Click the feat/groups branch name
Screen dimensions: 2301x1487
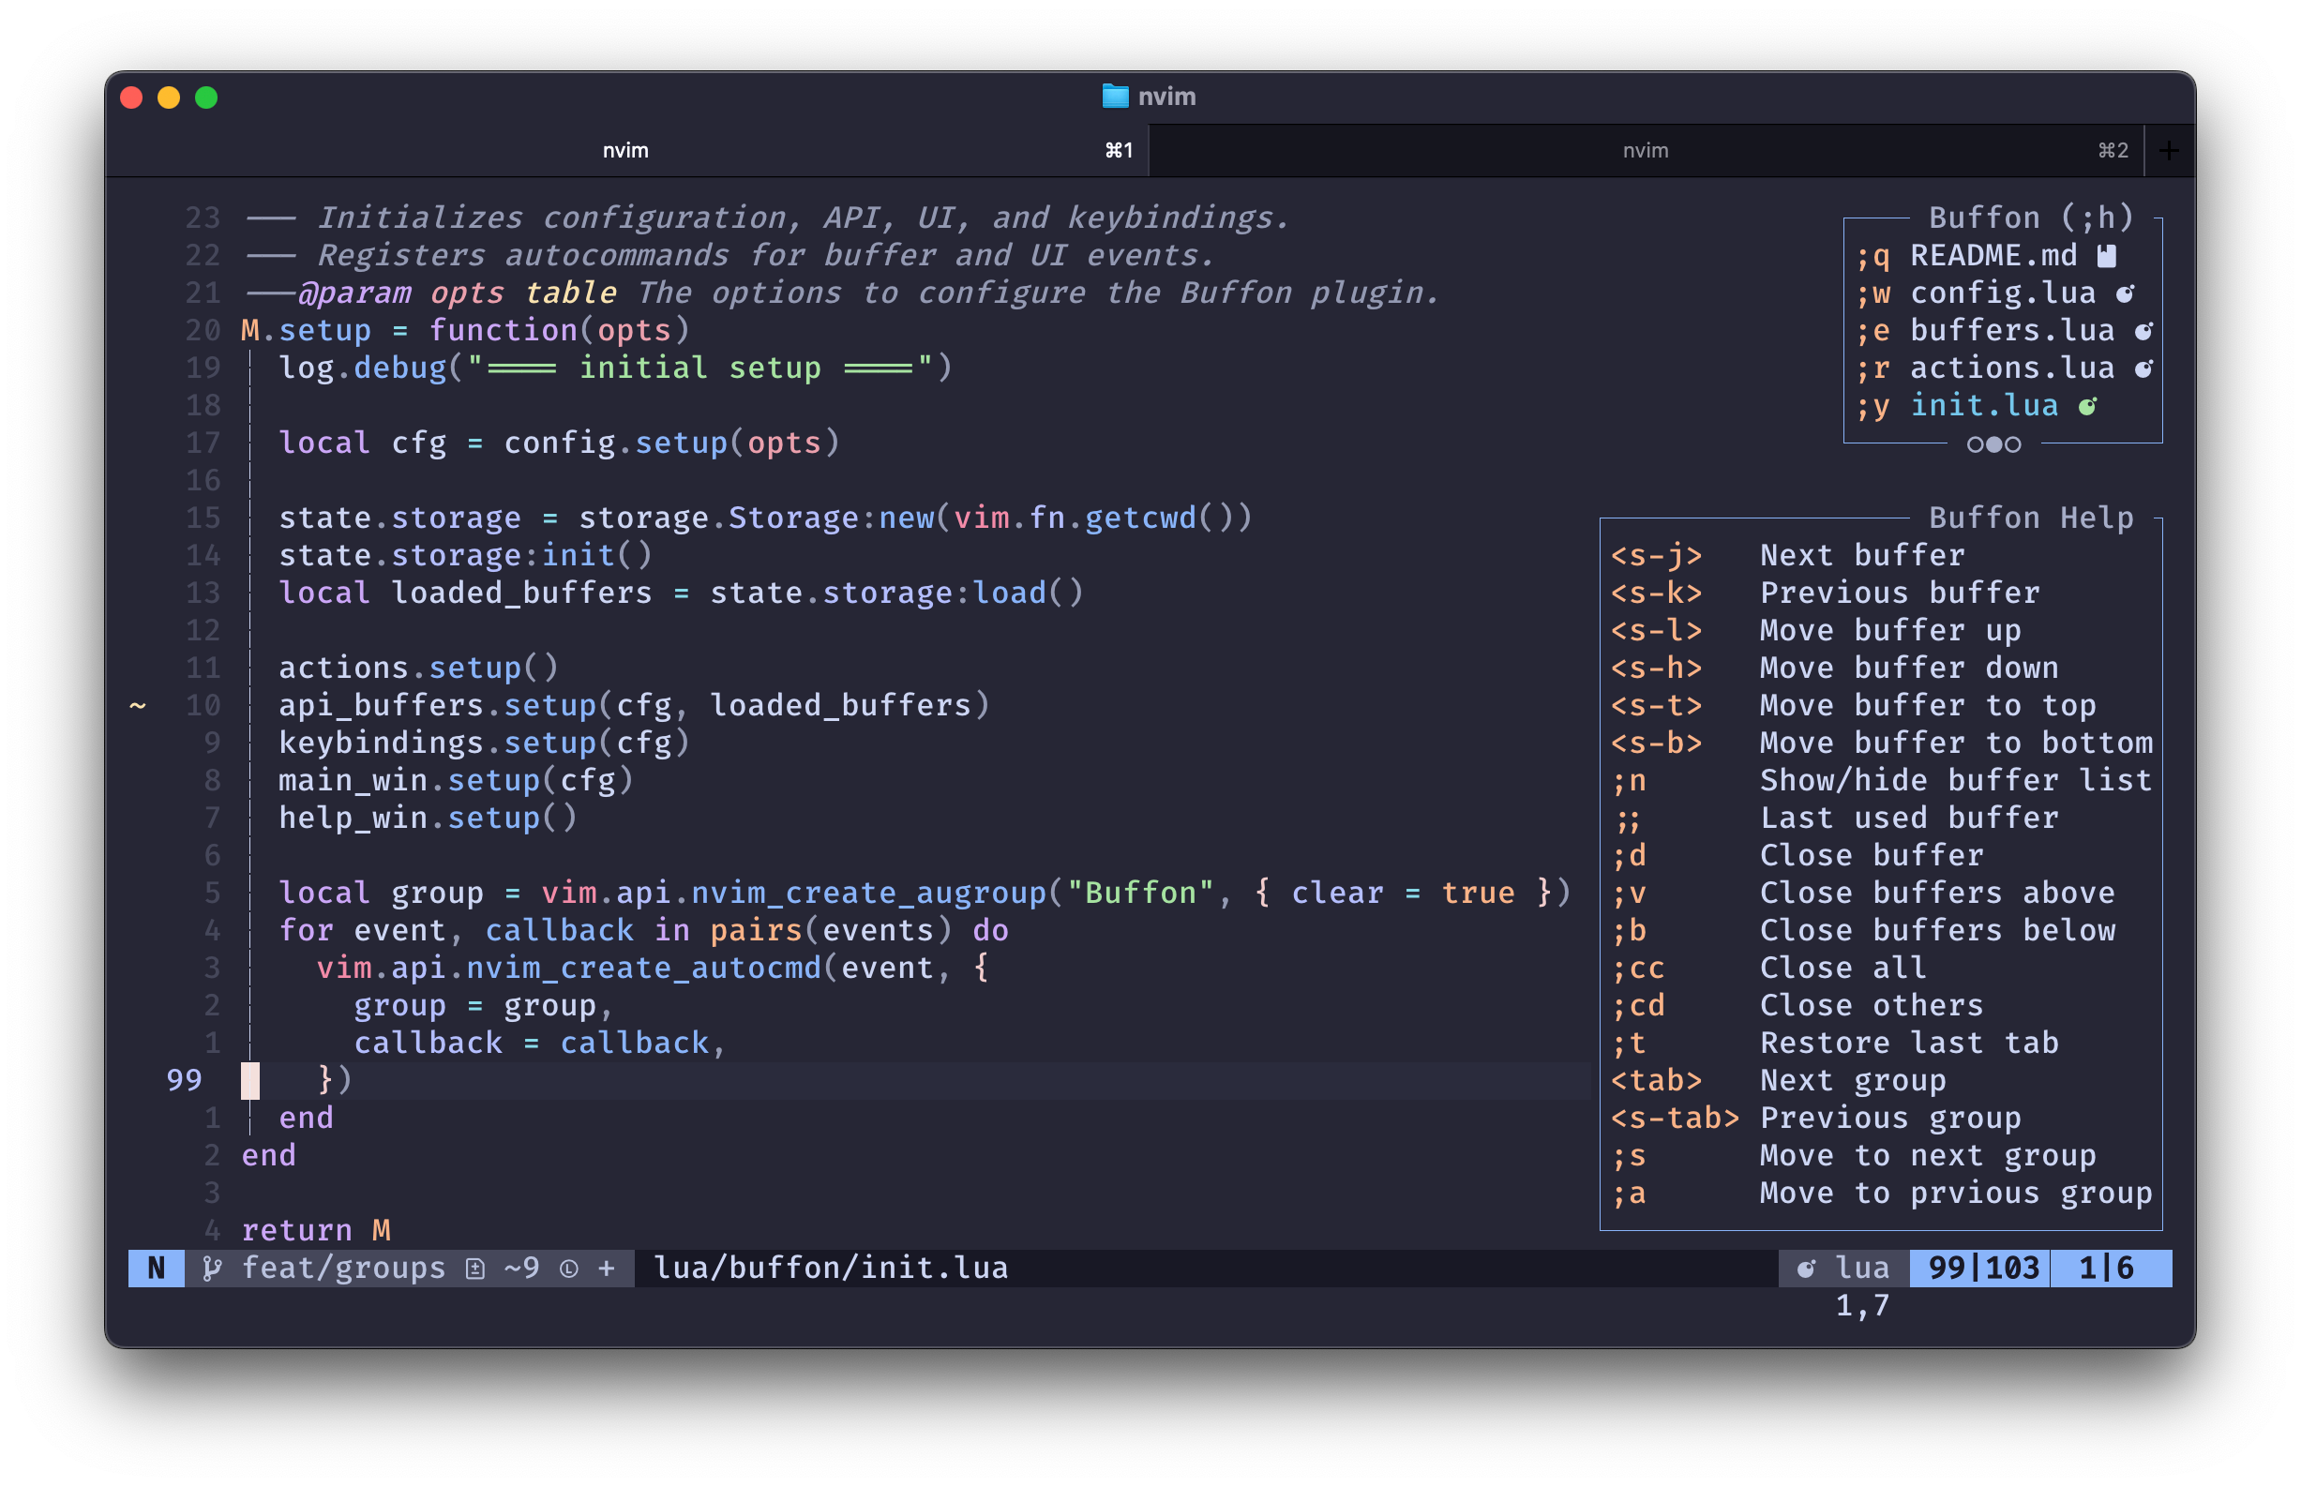(344, 1268)
